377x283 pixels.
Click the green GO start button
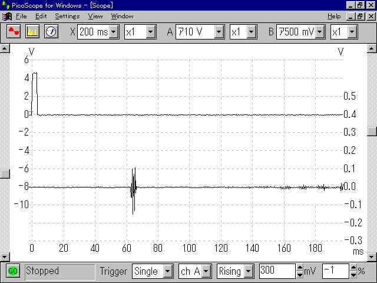tap(13, 271)
